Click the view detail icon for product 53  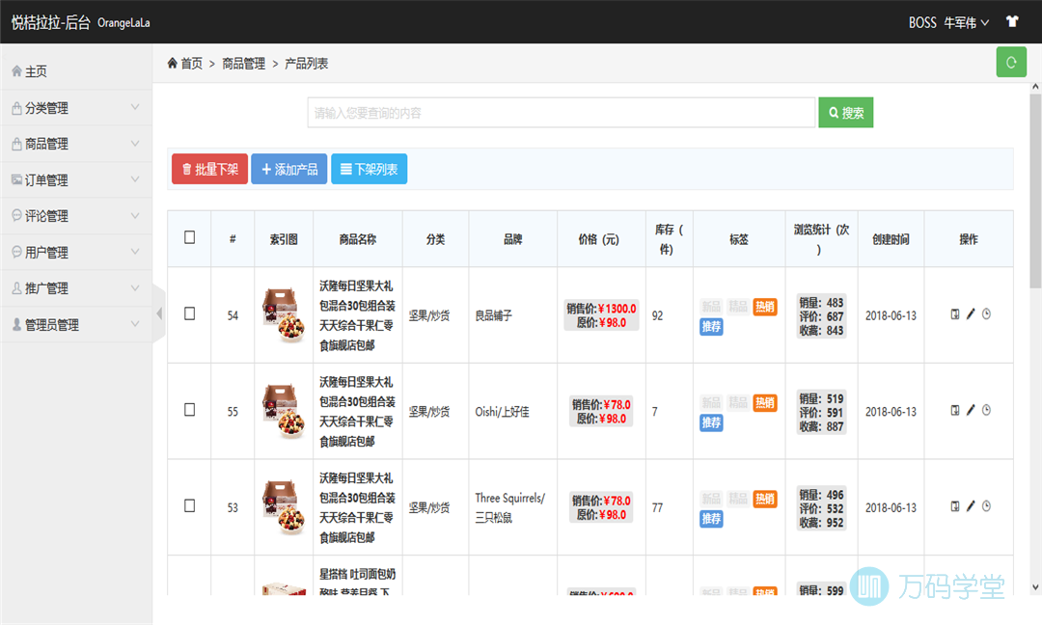(x=955, y=506)
